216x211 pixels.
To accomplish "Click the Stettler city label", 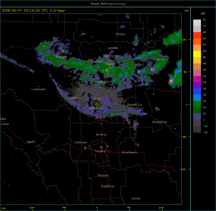I will (x=159, y=59).
